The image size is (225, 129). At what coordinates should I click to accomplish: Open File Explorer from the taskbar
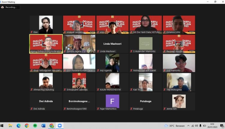(10, 126)
